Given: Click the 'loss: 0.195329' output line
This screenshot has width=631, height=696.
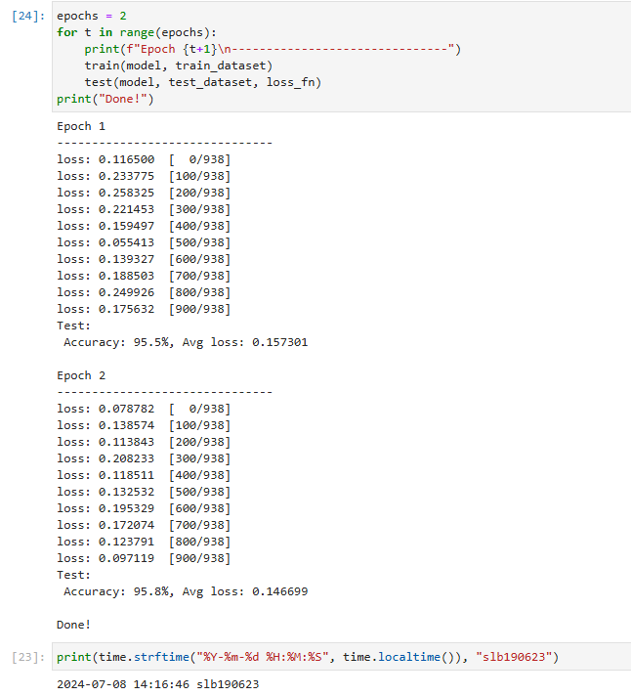Looking at the screenshot, I should [144, 508].
